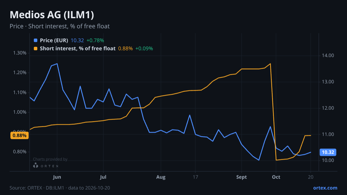Click the chart subtitle about short interest
This screenshot has width=347, height=195.
click(x=60, y=26)
